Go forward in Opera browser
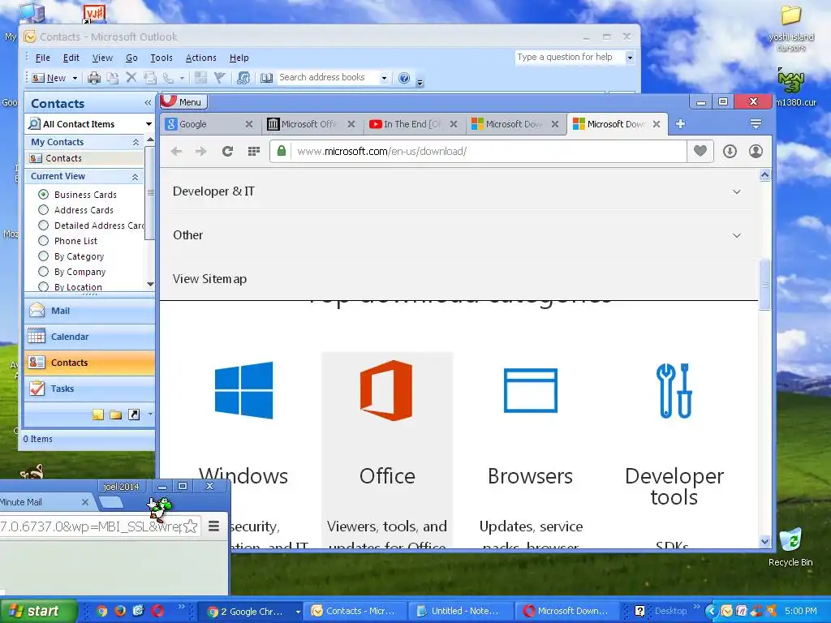This screenshot has width=831, height=623. (201, 152)
